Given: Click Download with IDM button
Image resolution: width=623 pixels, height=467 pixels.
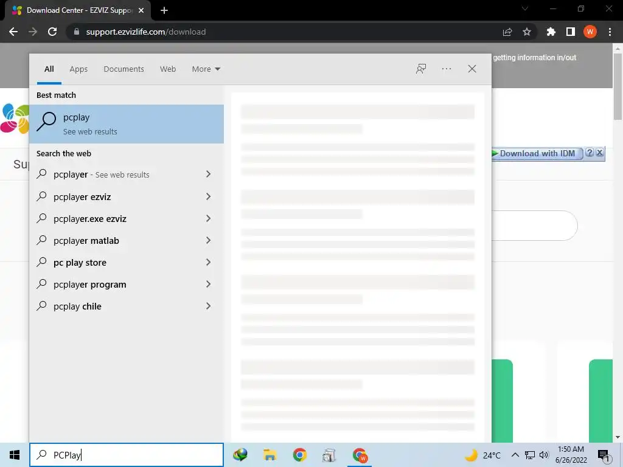Looking at the screenshot, I should [x=537, y=153].
